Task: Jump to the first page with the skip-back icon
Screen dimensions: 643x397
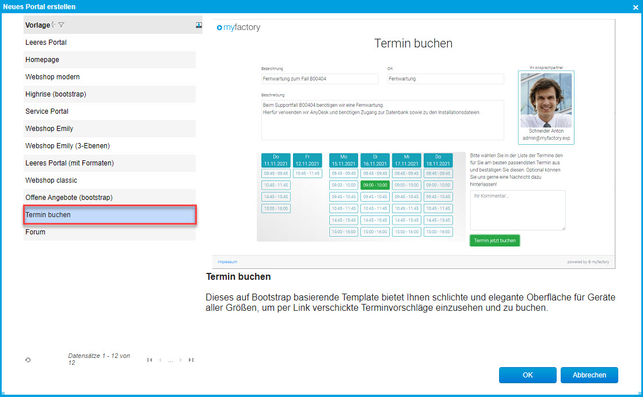Action: (150, 360)
